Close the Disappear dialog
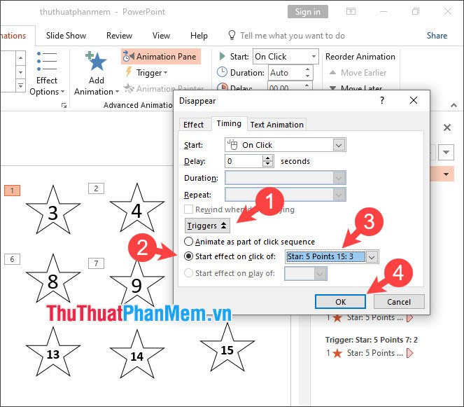 (x=414, y=100)
